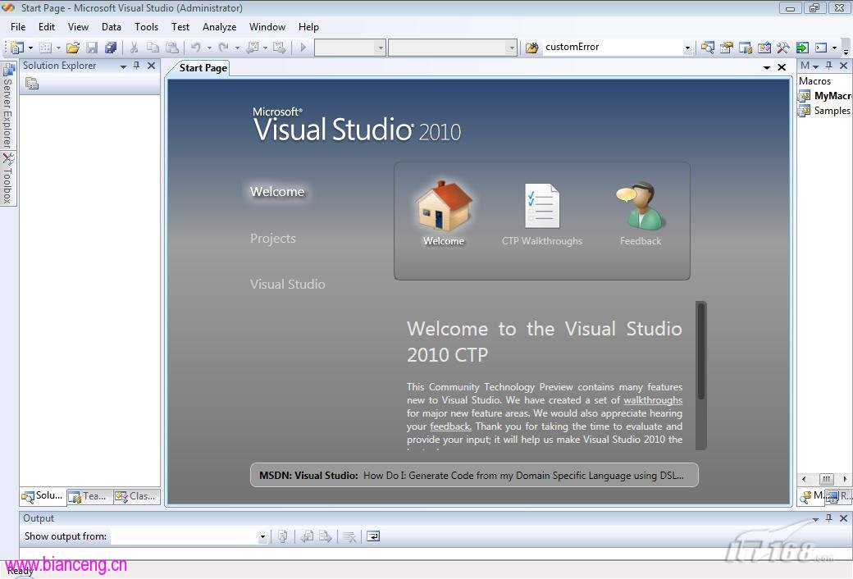Expand the Redo history dropdown arrow
This screenshot has width=853, height=579.
[x=237, y=48]
